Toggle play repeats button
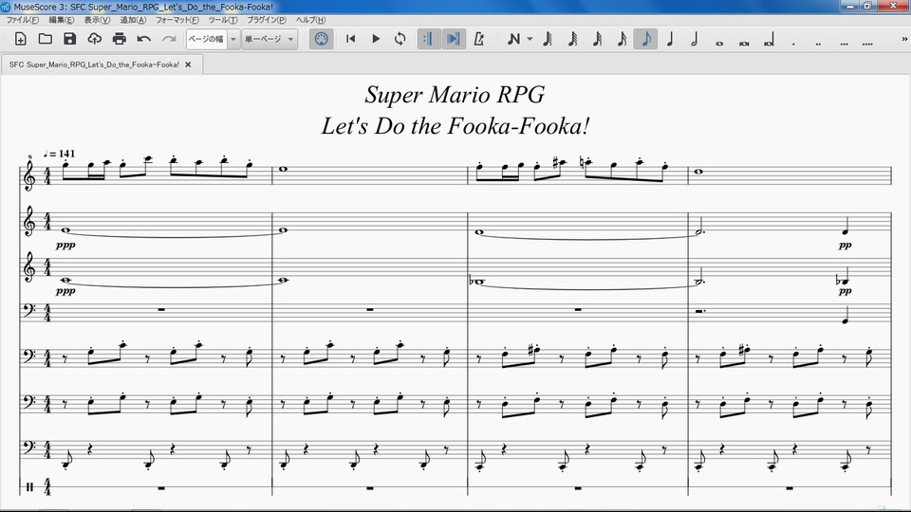The height and width of the screenshot is (512, 911). [428, 39]
